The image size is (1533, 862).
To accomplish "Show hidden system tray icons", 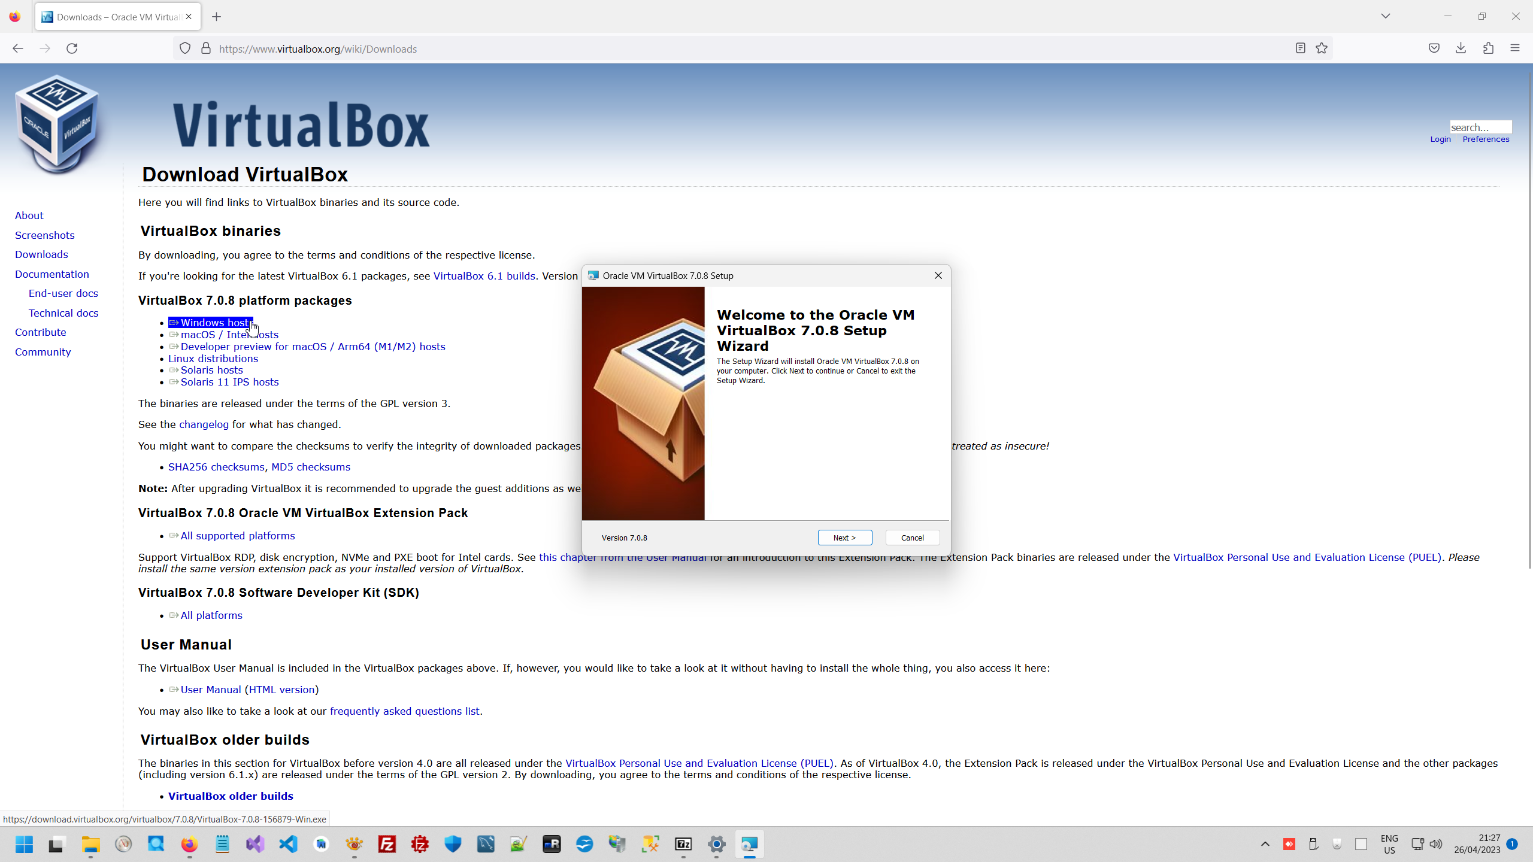I will point(1265,844).
